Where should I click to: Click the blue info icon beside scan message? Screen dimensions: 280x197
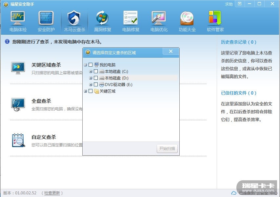(x=7, y=41)
